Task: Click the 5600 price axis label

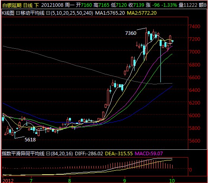Action: pos(195,141)
